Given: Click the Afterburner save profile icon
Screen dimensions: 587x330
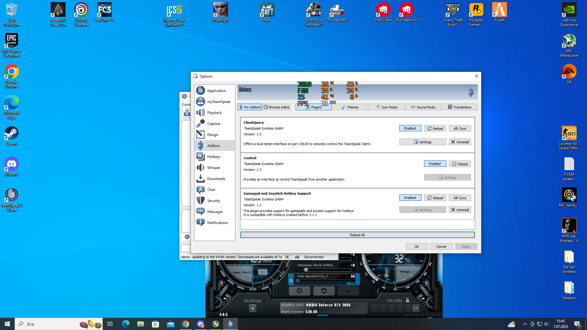Looking at the screenshot, I should tap(416, 308).
